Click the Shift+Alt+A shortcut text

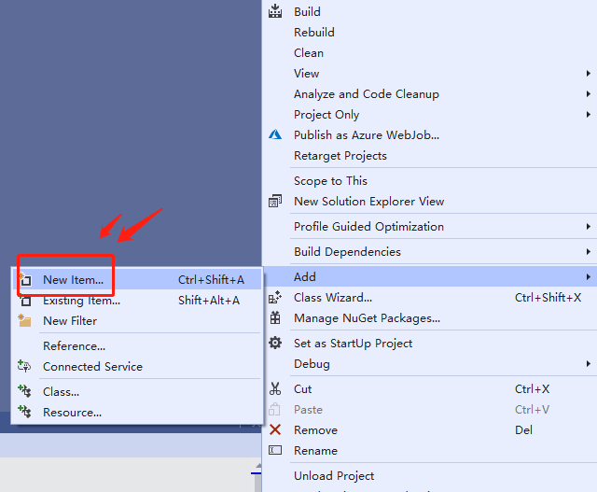coord(209,301)
